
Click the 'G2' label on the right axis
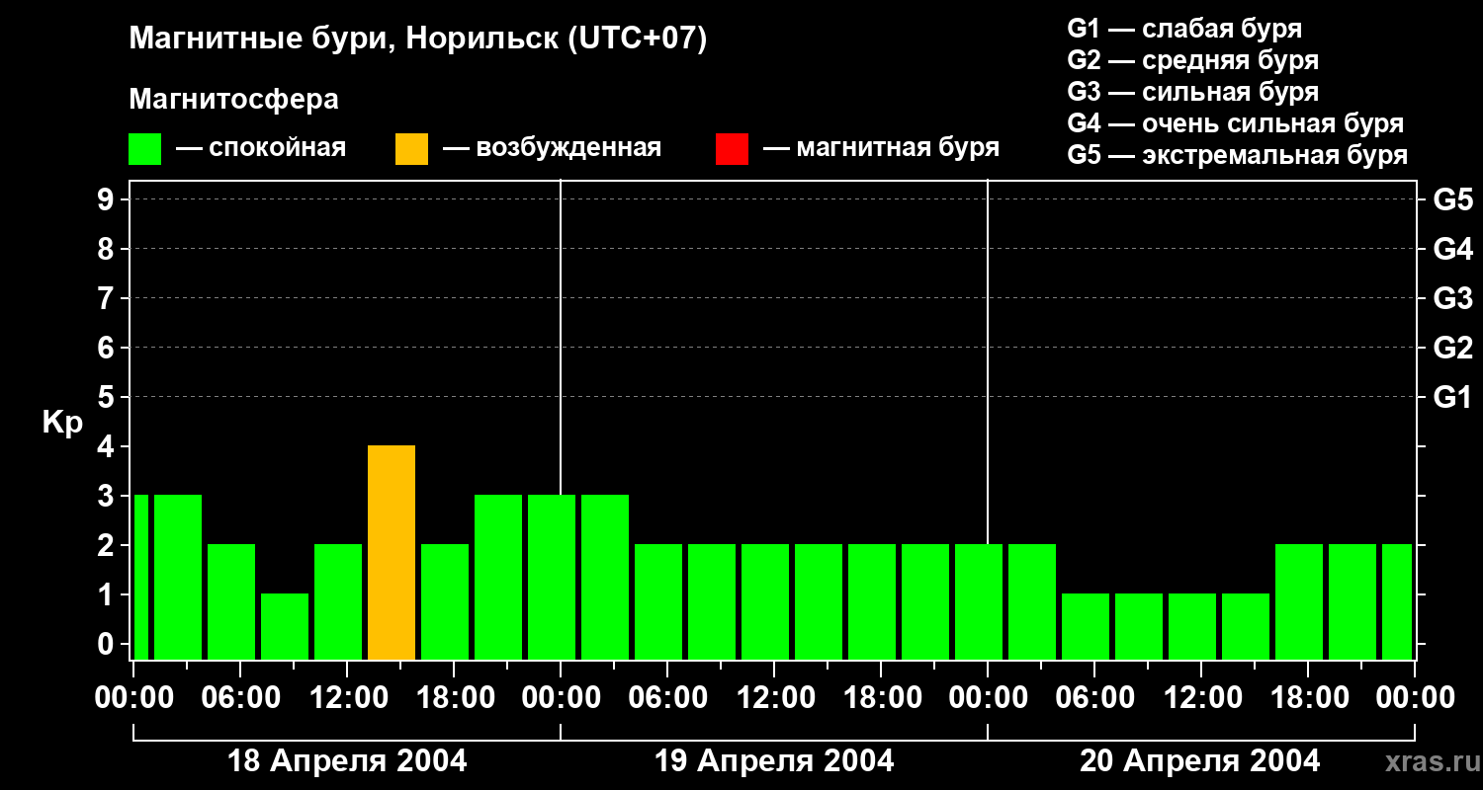pos(1452,348)
